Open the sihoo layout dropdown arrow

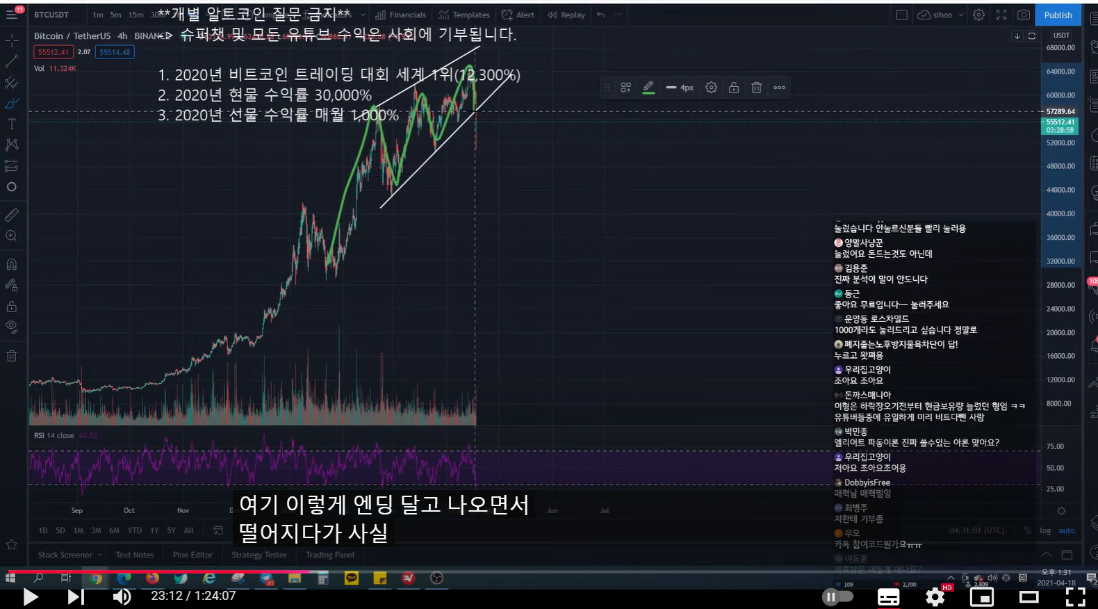click(961, 15)
